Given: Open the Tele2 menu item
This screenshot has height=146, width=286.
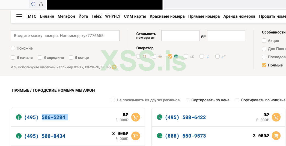Looking at the screenshot, I should 97,16.
